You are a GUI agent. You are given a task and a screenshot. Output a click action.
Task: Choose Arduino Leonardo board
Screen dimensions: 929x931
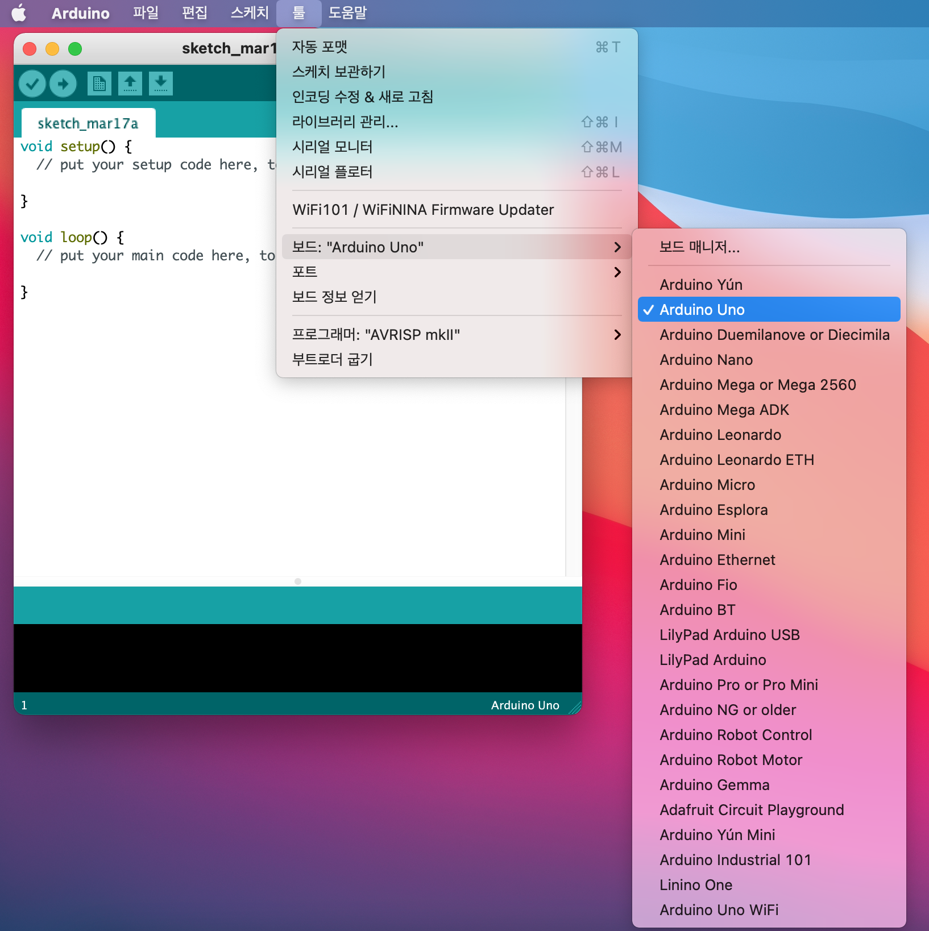769,434
